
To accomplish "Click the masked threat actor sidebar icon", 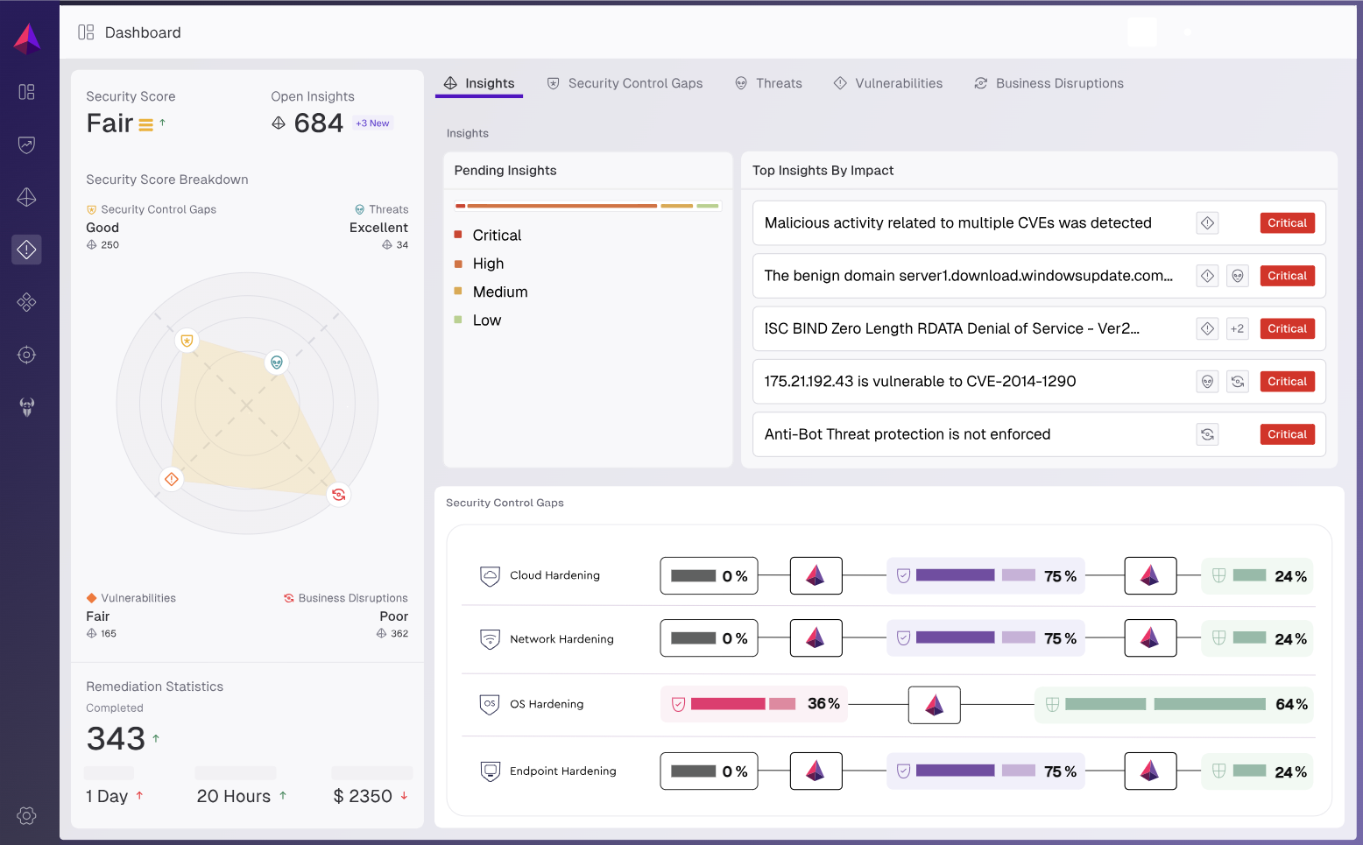I will click(x=26, y=407).
